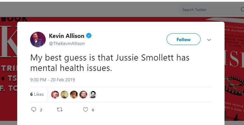Open the Kevin Allison display name link

[67, 36]
